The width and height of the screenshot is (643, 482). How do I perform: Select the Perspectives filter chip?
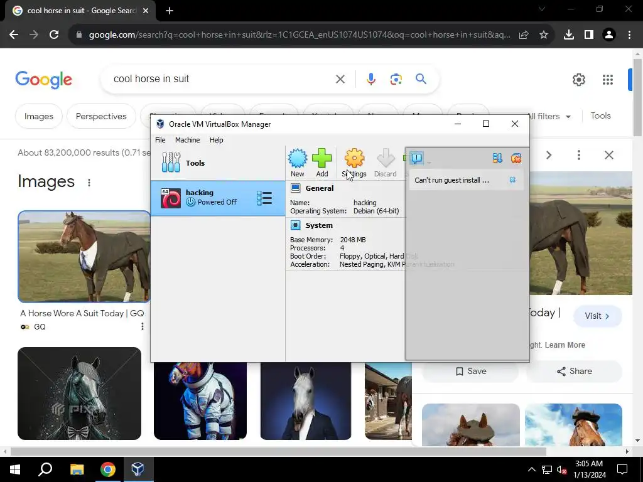(101, 116)
